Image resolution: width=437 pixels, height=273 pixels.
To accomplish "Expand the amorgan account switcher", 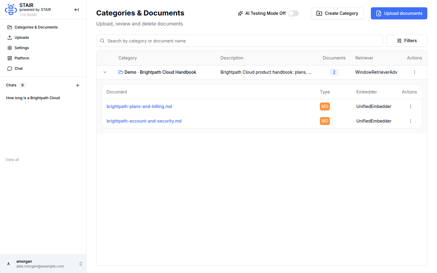I will coord(81,264).
